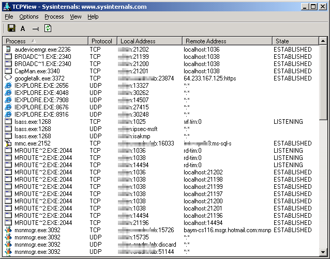Sort by the Local Address column header
Screen dimensions: 330x259
coord(149,41)
